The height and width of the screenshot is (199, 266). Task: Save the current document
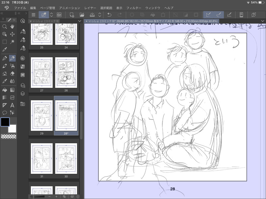pyautogui.click(x=92, y=15)
